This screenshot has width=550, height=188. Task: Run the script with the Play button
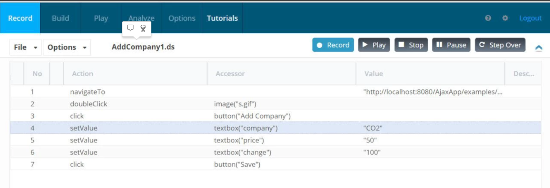[x=374, y=45]
